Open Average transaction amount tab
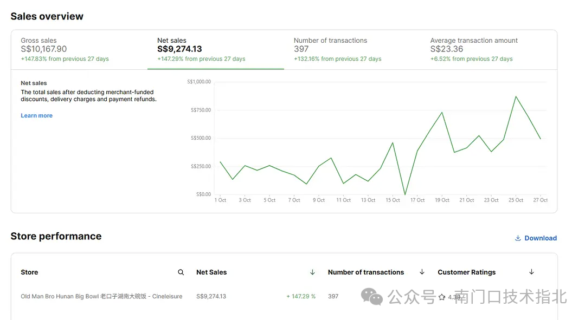The height and width of the screenshot is (320, 585). coord(488,50)
